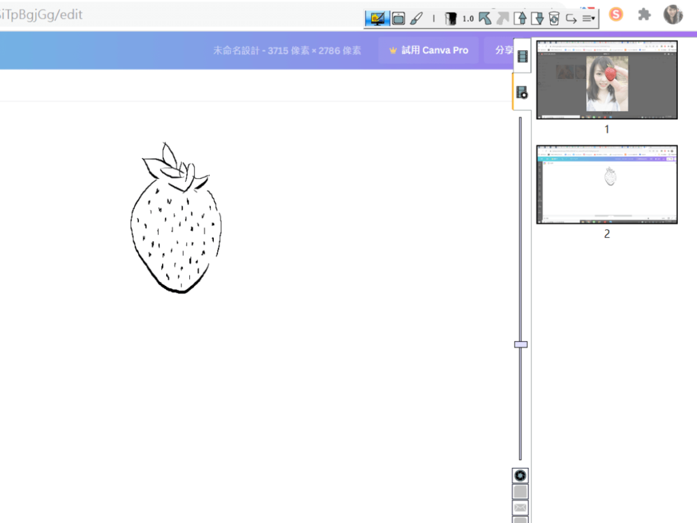Click the bent right arrow export icon
Image resolution: width=697 pixels, height=523 pixels.
point(571,18)
